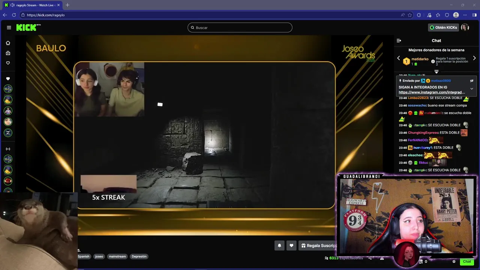Click username eleachee in chat
Image resolution: width=480 pixels, height=270 pixels.
(415, 155)
